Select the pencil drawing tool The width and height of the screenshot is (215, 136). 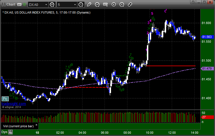pos(89,5)
